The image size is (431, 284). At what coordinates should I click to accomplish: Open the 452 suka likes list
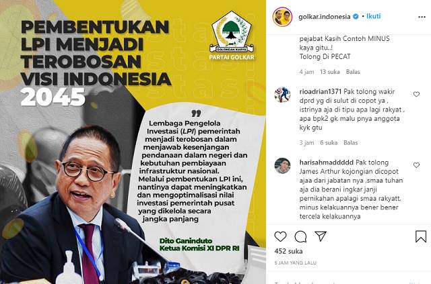click(x=288, y=251)
